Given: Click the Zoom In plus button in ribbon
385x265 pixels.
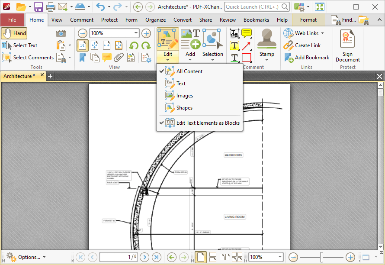Looking at the screenshot, I should (x=146, y=33).
